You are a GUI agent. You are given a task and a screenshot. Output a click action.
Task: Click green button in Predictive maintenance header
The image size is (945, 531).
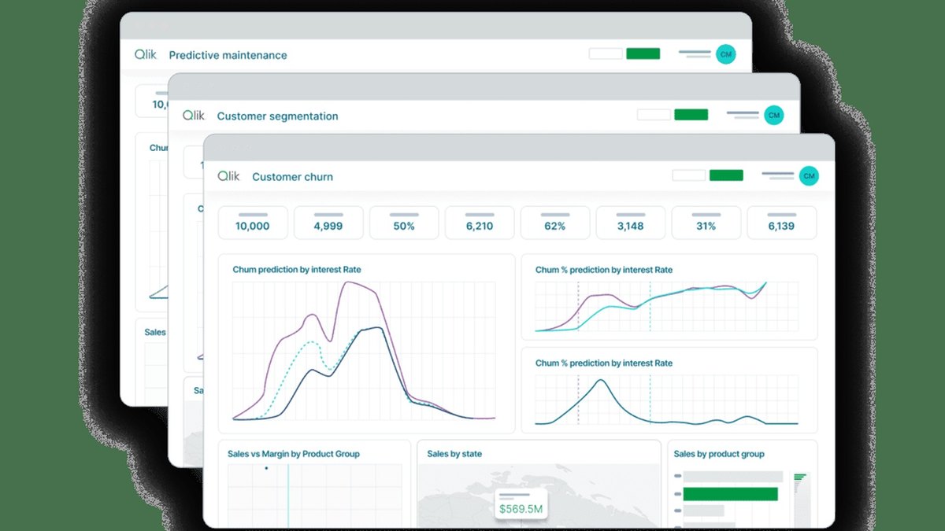coord(643,53)
